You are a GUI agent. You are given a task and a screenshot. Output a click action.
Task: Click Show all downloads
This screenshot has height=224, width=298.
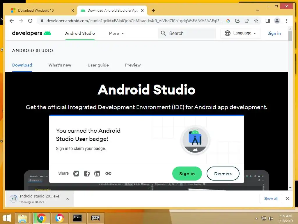pos(271,199)
